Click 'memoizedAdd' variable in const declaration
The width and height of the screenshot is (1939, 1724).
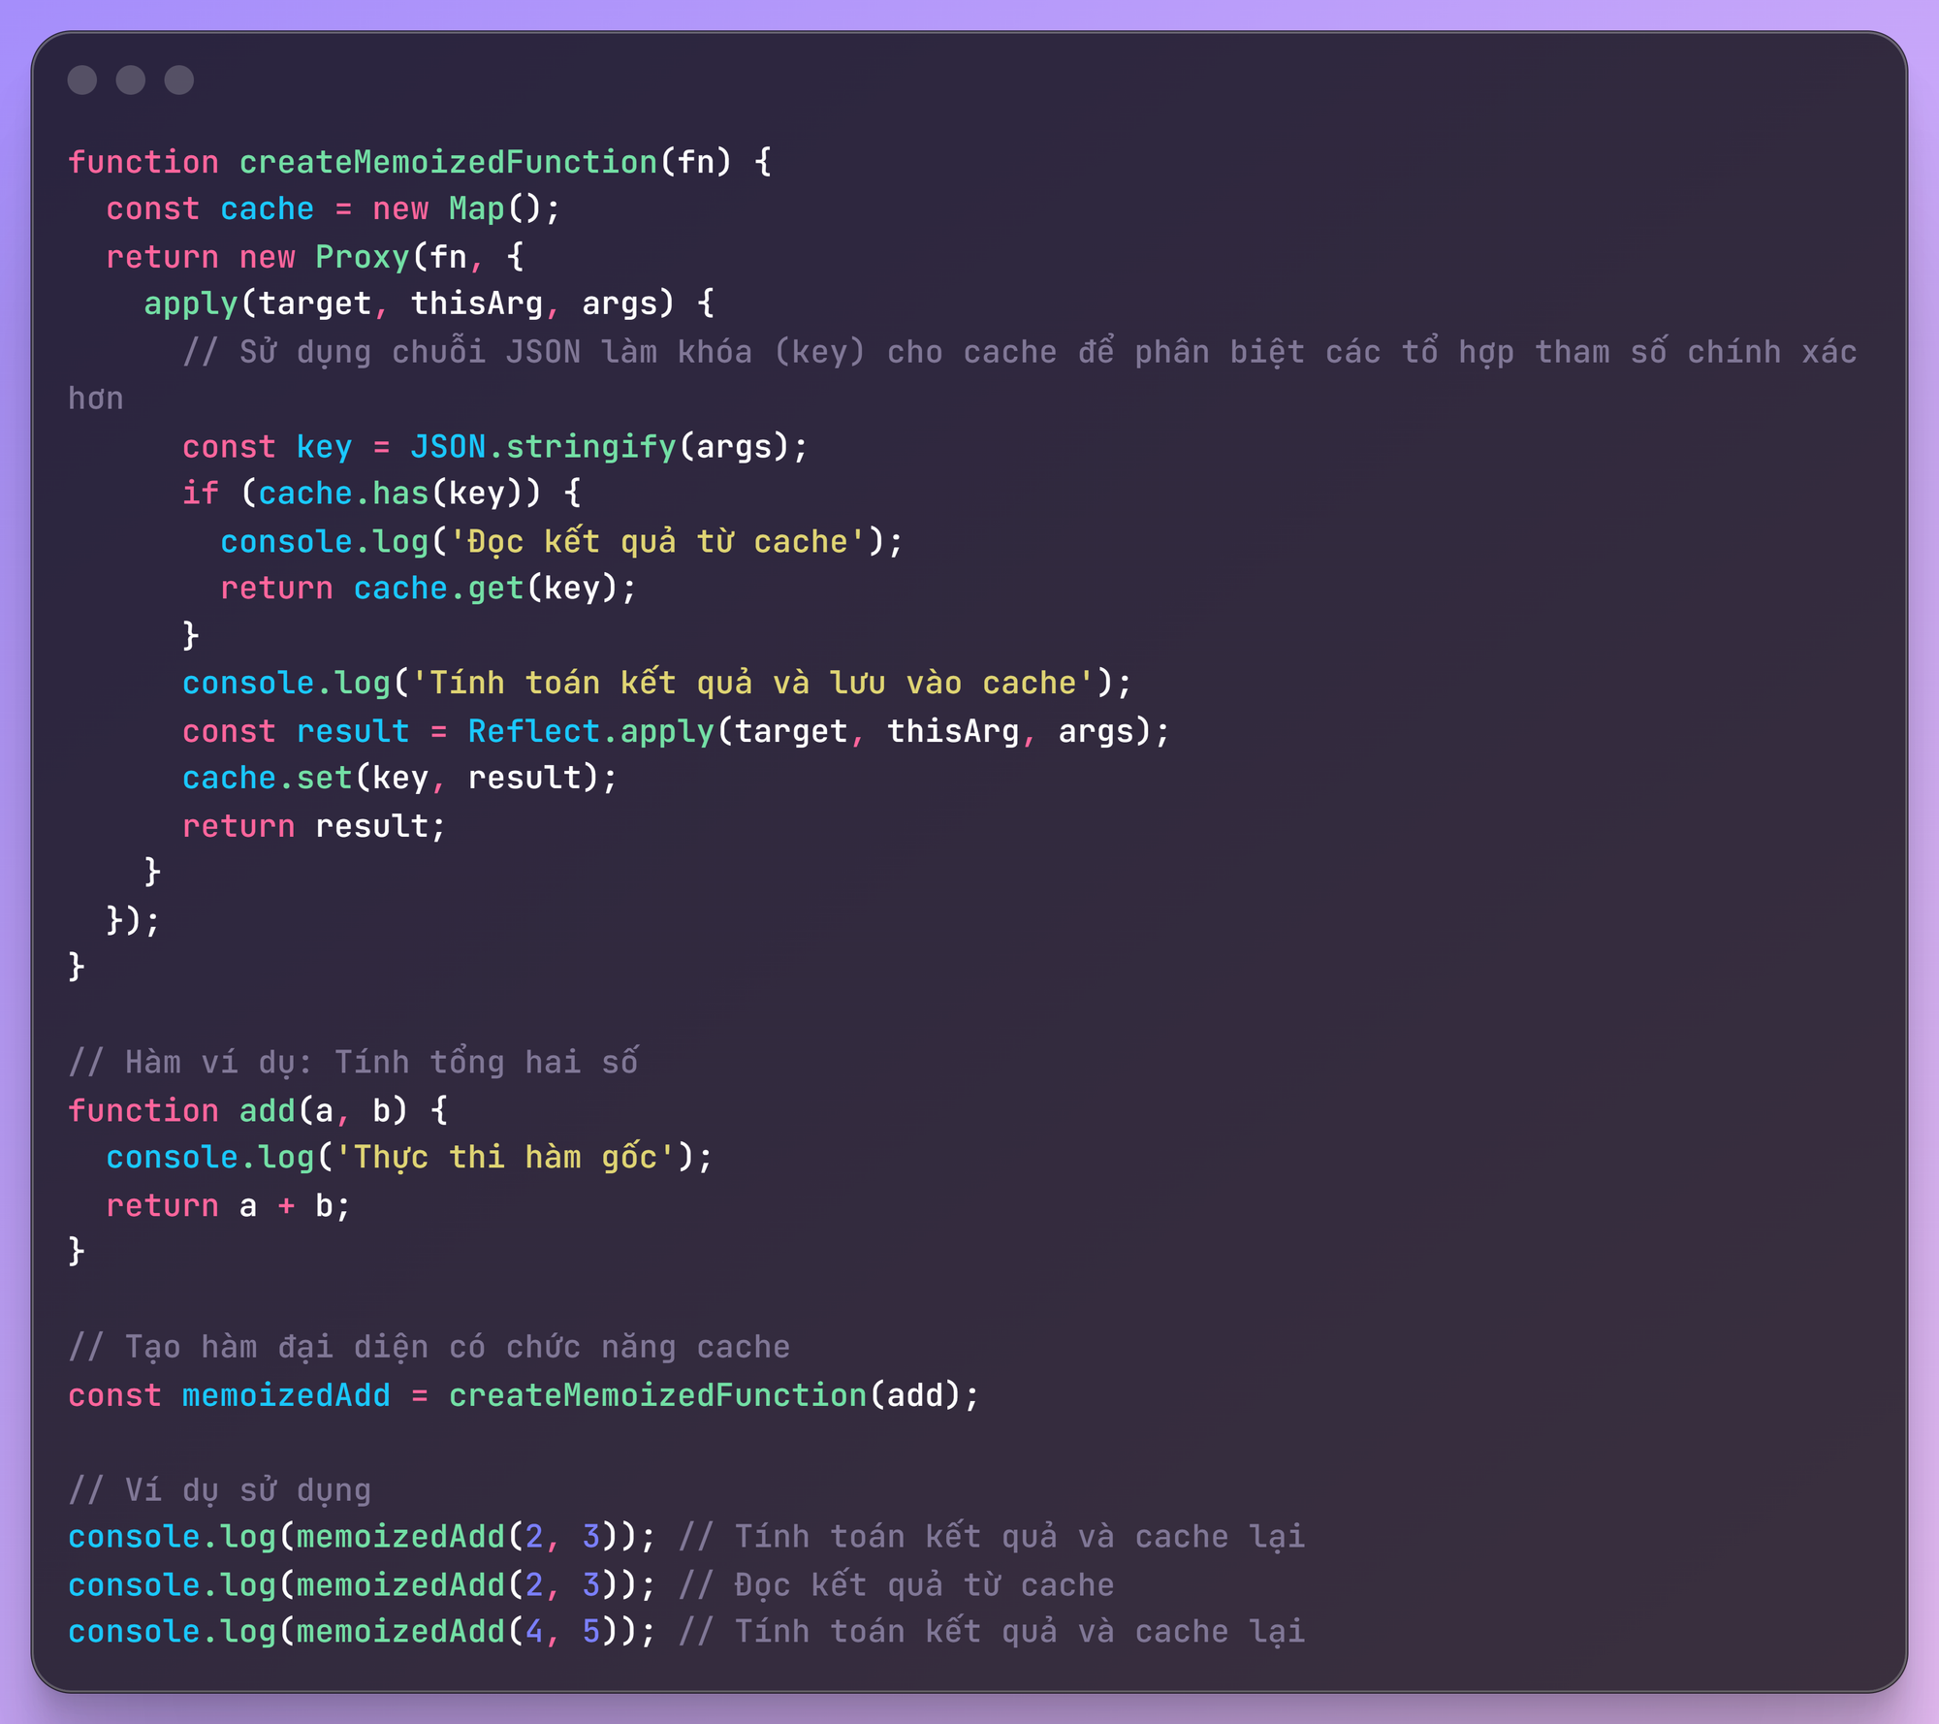coord(286,1396)
